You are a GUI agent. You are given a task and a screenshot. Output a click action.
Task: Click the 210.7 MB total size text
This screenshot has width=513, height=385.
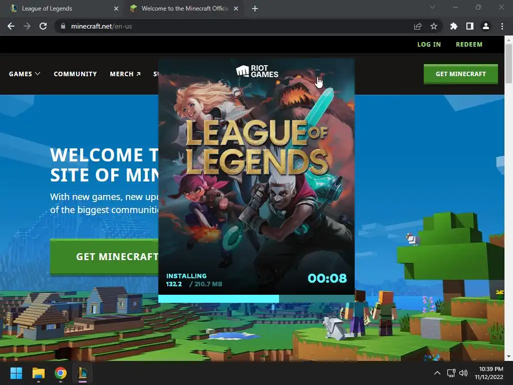208,284
